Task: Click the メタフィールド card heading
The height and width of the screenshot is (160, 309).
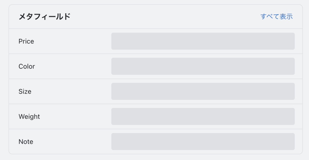Action: point(44,17)
